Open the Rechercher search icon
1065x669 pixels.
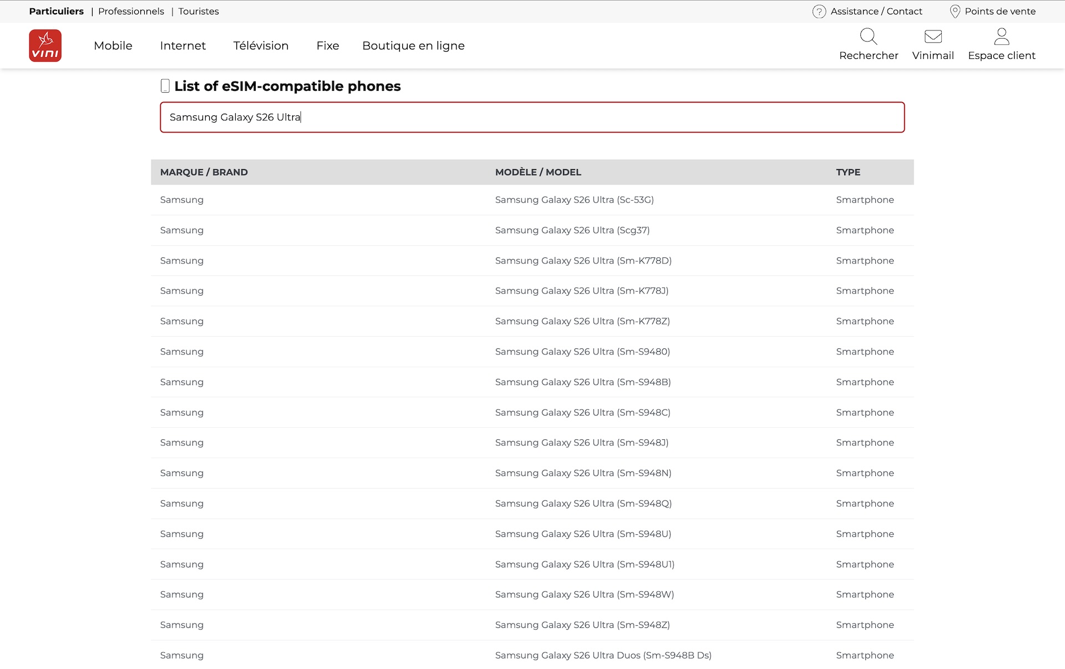(868, 37)
